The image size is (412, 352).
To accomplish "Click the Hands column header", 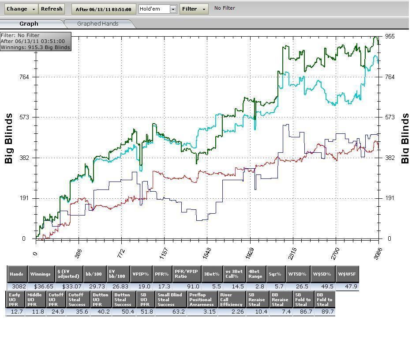I will click(17, 274).
